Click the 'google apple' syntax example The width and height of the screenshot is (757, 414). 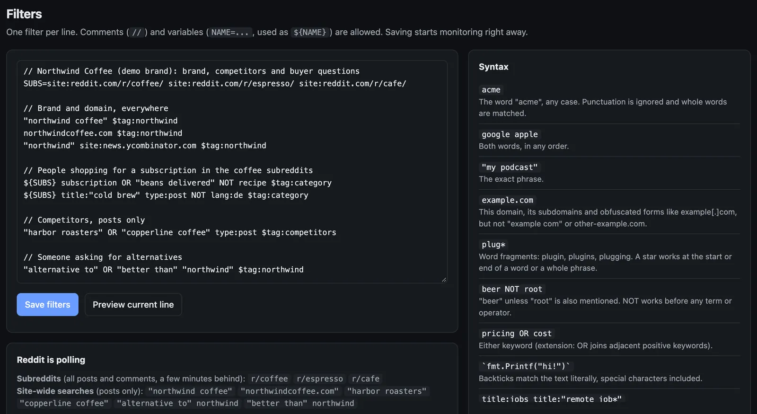coord(510,134)
